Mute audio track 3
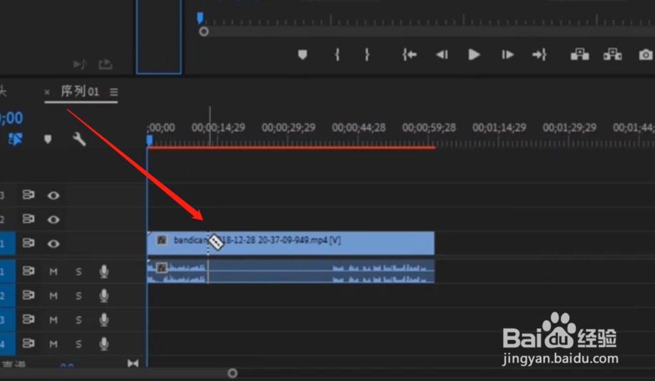655x381 pixels. pos(54,320)
